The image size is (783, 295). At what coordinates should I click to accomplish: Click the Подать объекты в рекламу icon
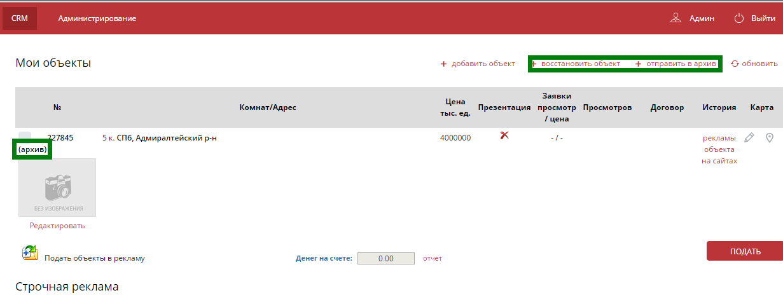(30, 253)
